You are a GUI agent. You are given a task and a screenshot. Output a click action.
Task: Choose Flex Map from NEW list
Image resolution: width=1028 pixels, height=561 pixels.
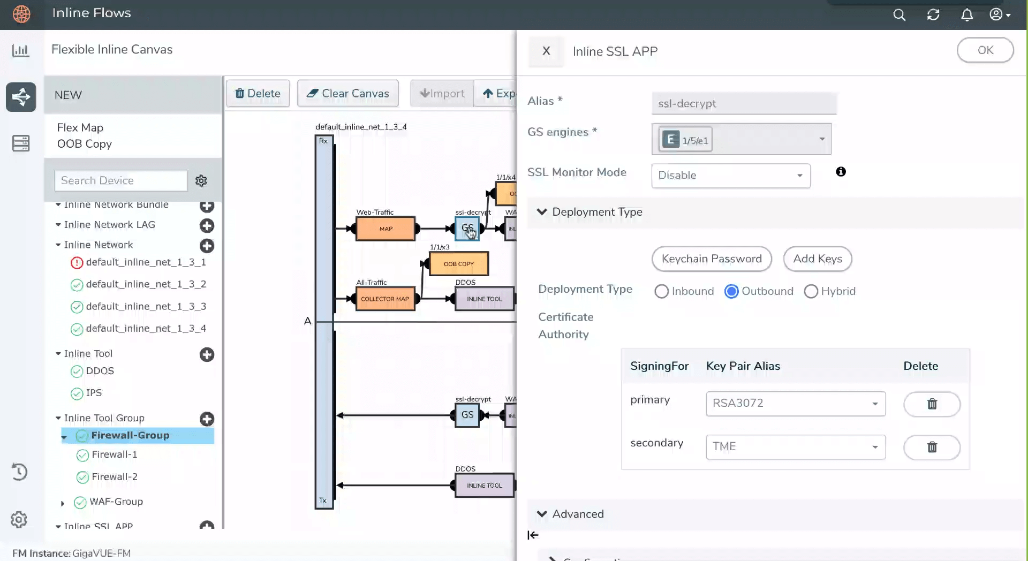[x=80, y=127]
